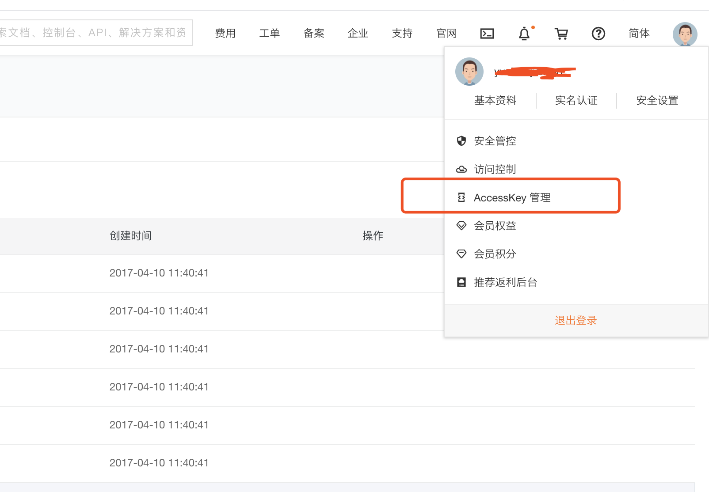Click the icon beside 推荐返利后台
709x492 pixels.
(461, 282)
